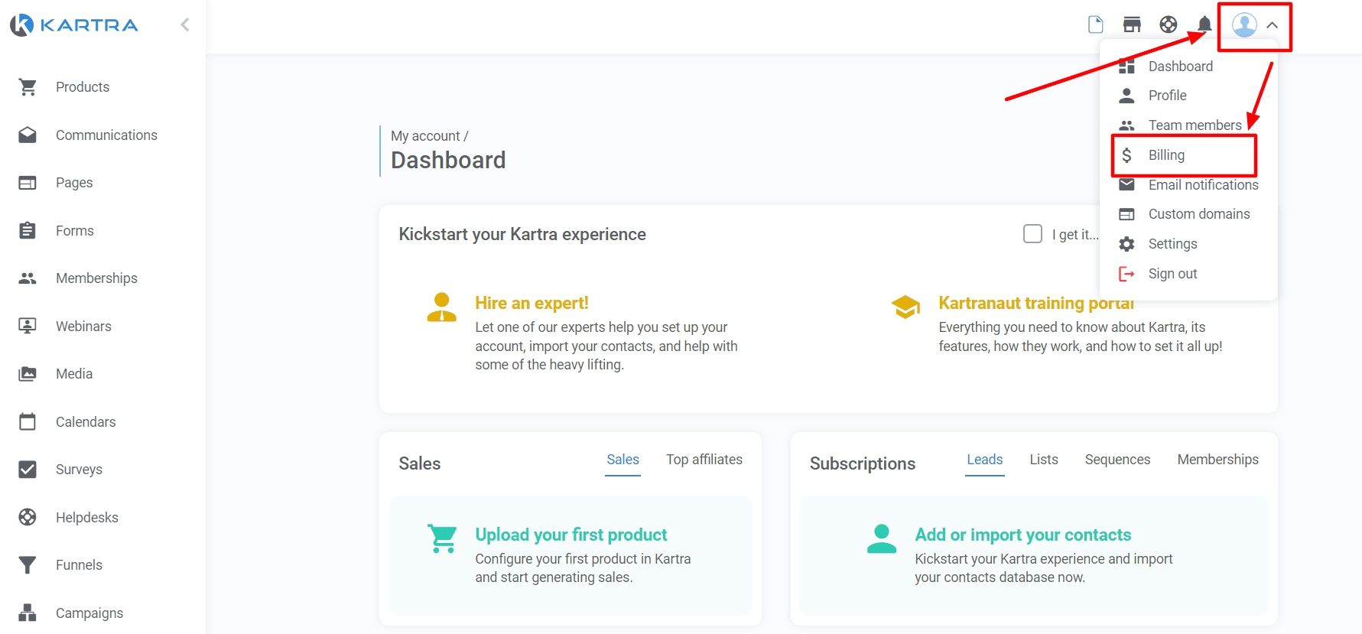This screenshot has height=634, width=1362.
Task: Open the help lifebuoy icon in the top bar
Action: tap(1169, 24)
